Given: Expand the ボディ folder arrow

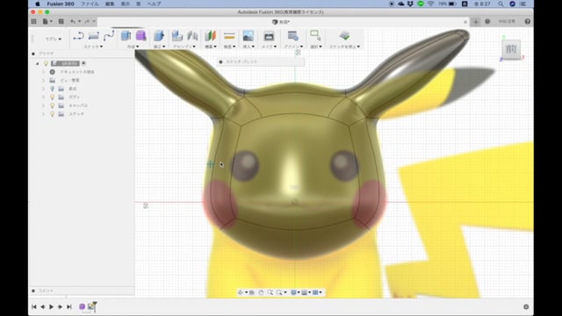Looking at the screenshot, I should coord(43,97).
